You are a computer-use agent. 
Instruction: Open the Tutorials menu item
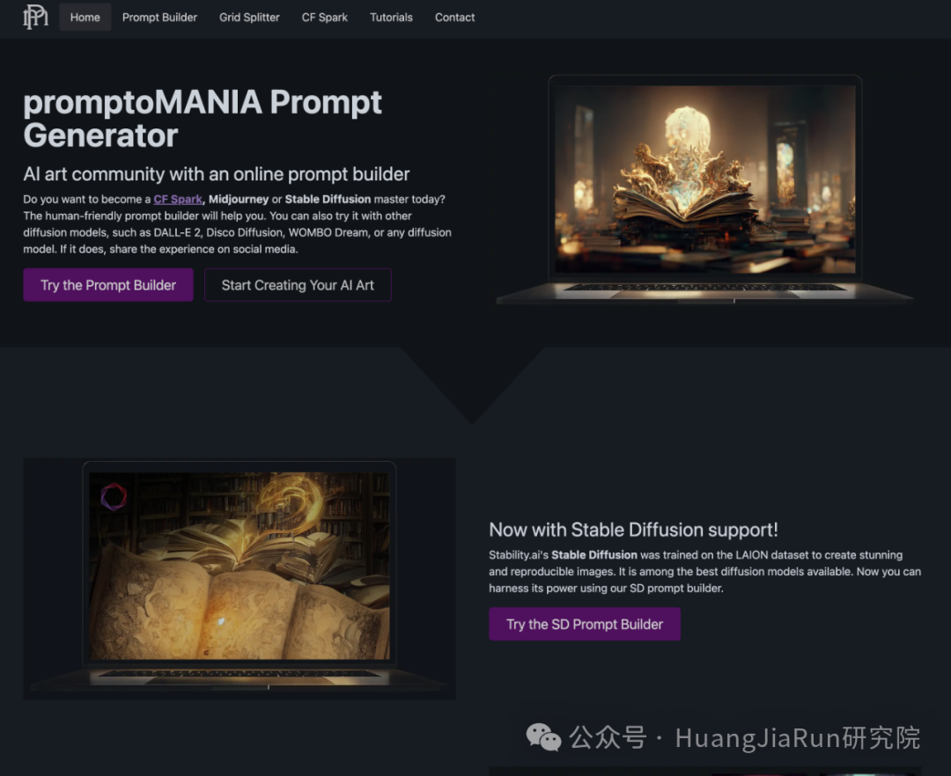pos(391,18)
